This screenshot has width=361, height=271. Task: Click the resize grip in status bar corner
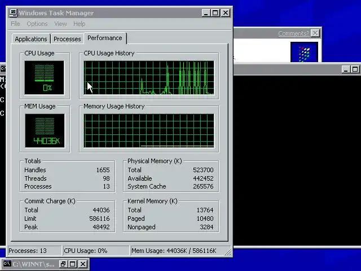tap(227, 252)
